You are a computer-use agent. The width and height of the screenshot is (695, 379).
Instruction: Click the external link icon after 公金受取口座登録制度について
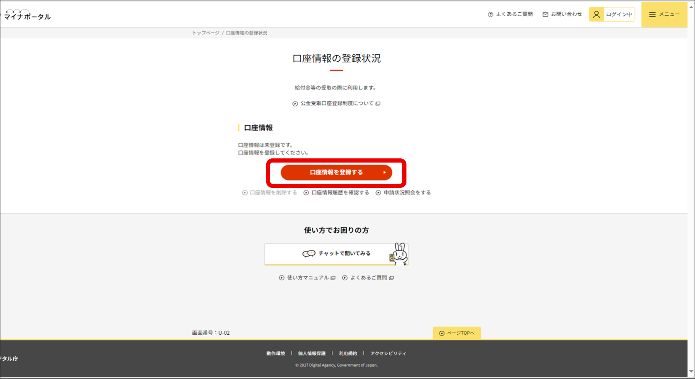point(378,103)
